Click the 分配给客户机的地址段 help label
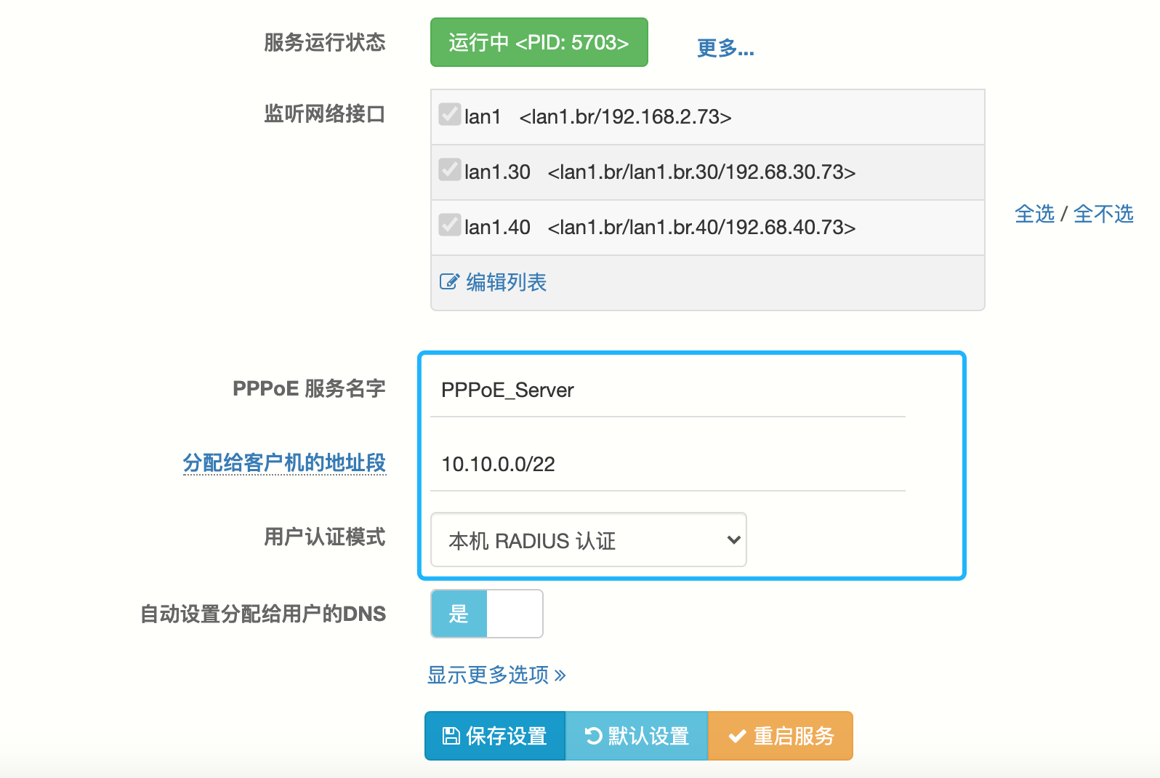Image resolution: width=1160 pixels, height=778 pixels. 284,462
